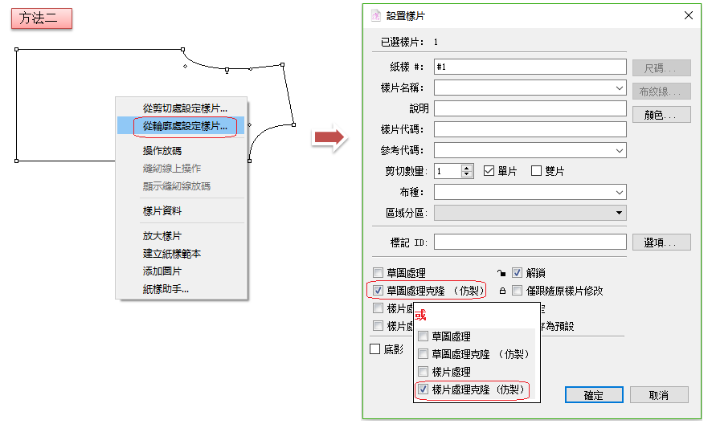
Task: Click the open padlock icon beside 解鎖
Action: click(502, 273)
